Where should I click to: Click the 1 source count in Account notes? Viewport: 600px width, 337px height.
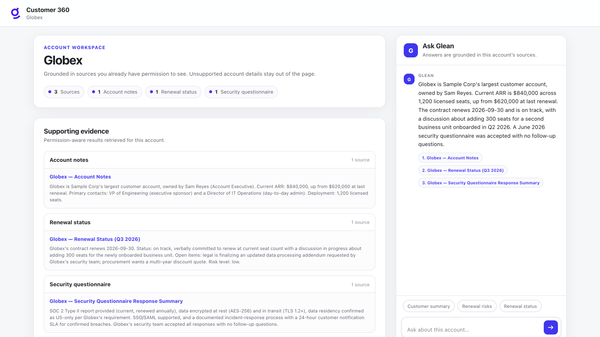point(360,160)
